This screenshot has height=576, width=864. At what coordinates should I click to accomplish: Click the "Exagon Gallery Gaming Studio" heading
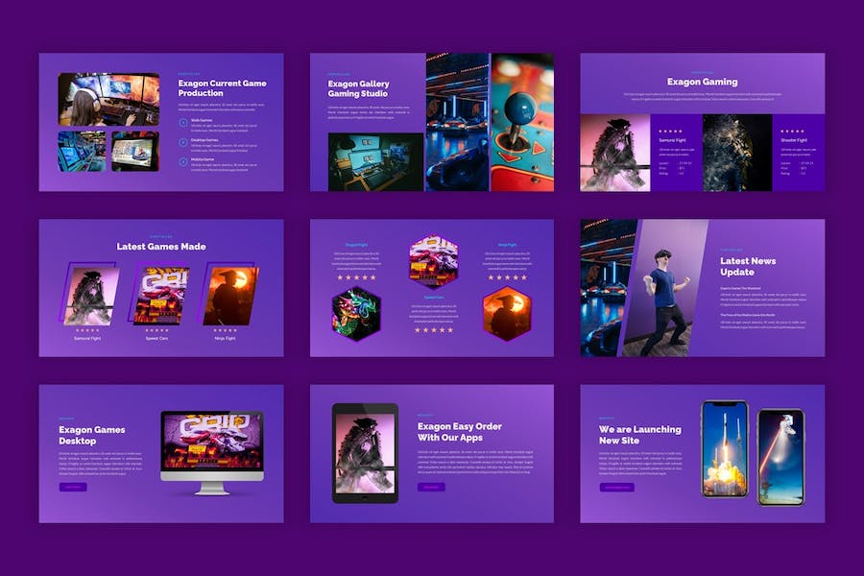click(x=359, y=88)
